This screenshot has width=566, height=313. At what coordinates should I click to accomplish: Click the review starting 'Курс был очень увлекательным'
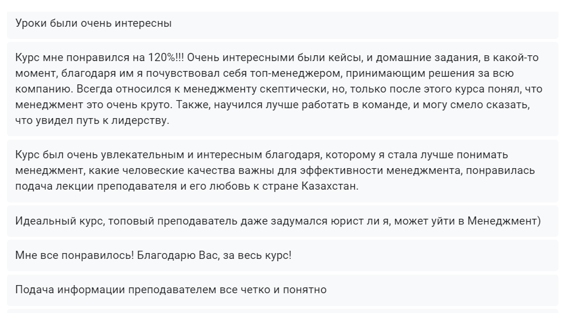[282, 170]
